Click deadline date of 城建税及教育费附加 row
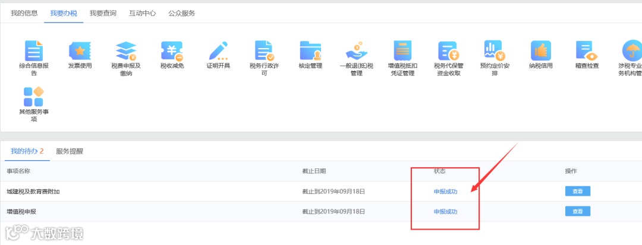Image resolution: width=642 pixels, height=245 pixels. click(333, 192)
